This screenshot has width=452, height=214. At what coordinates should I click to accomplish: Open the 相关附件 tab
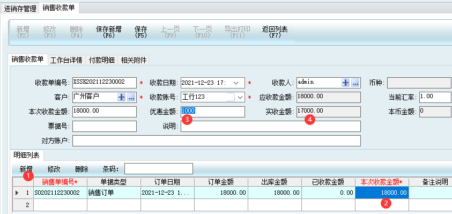click(x=134, y=60)
